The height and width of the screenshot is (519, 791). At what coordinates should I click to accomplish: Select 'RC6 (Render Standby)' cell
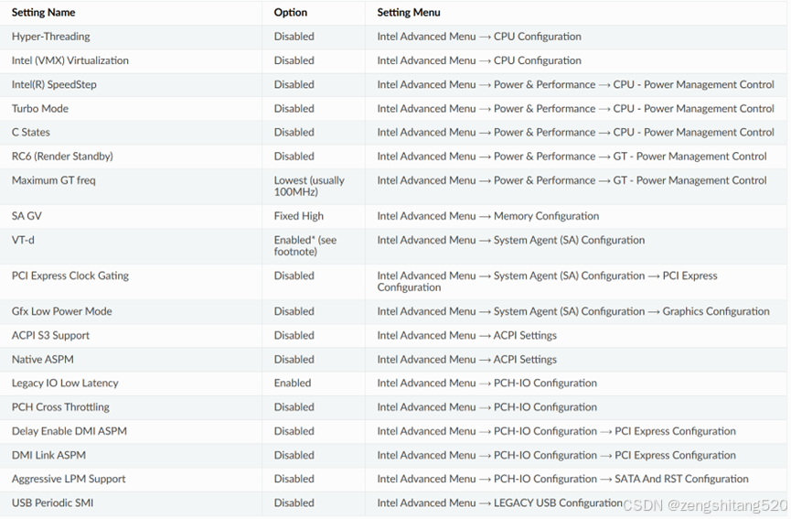pos(62,157)
